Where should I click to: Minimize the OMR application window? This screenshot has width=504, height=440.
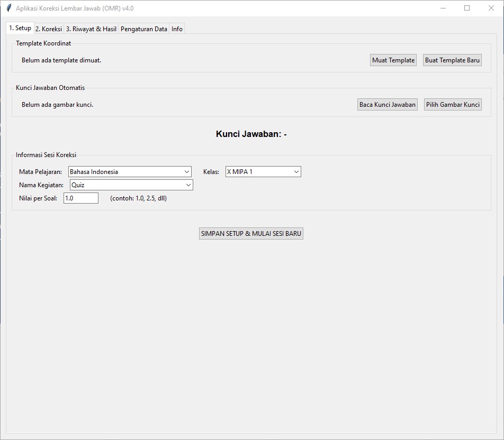pos(442,8)
